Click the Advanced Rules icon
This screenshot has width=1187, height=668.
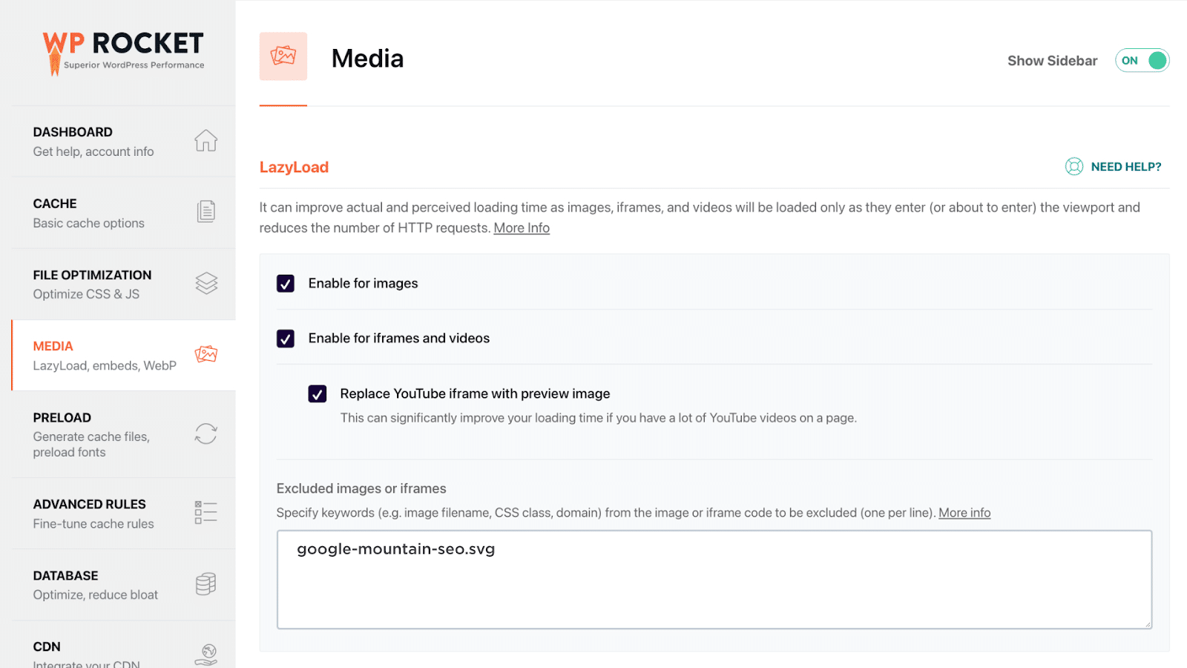click(x=204, y=512)
